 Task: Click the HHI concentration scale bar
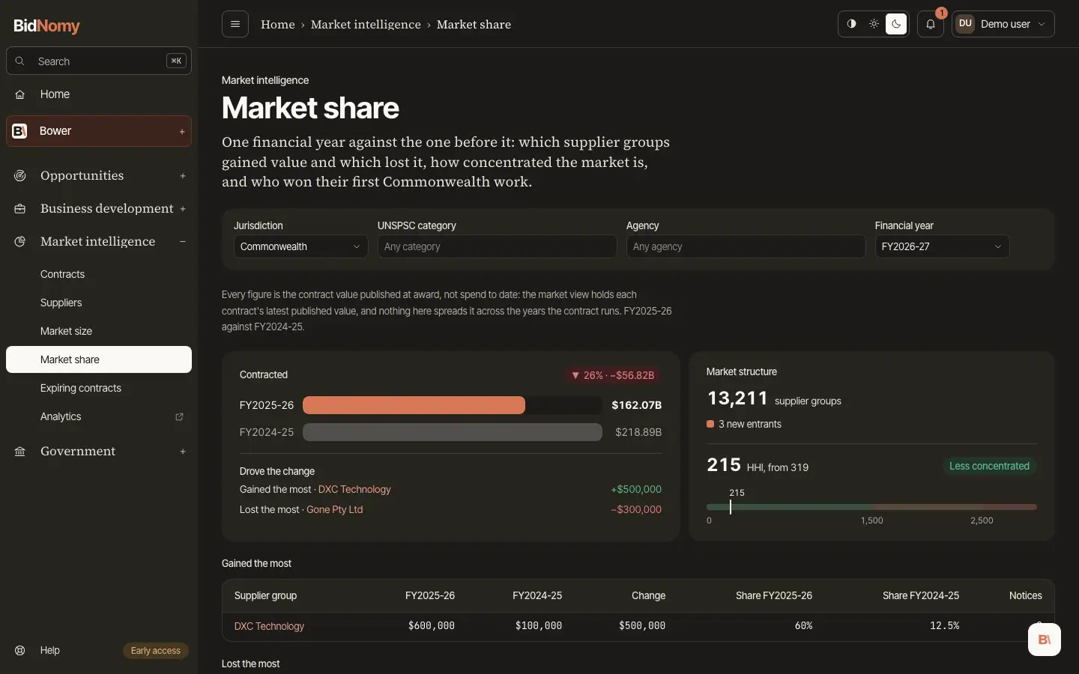coord(871,507)
